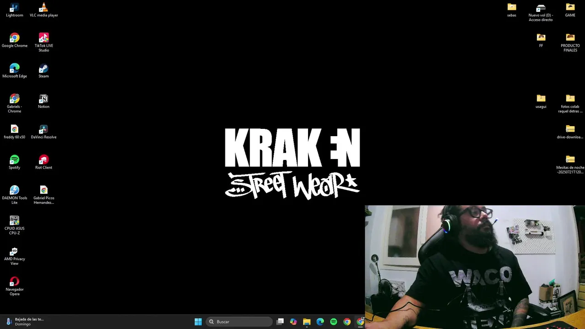Select AMD Privacy View icon
The height and width of the screenshot is (329, 585).
click(x=14, y=256)
